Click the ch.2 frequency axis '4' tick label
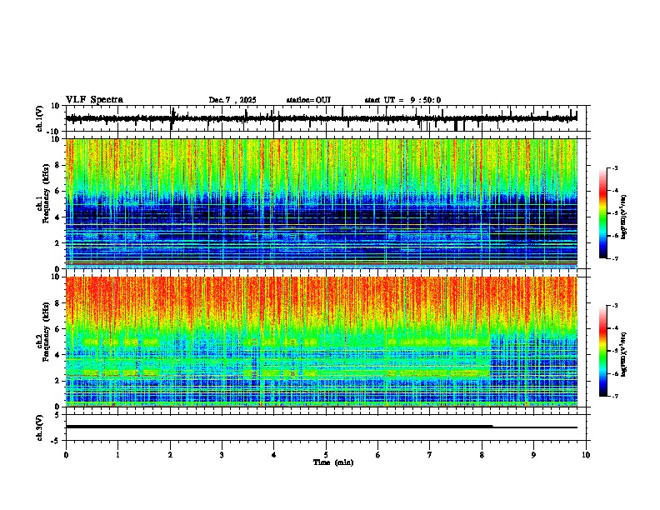 [x=57, y=355]
